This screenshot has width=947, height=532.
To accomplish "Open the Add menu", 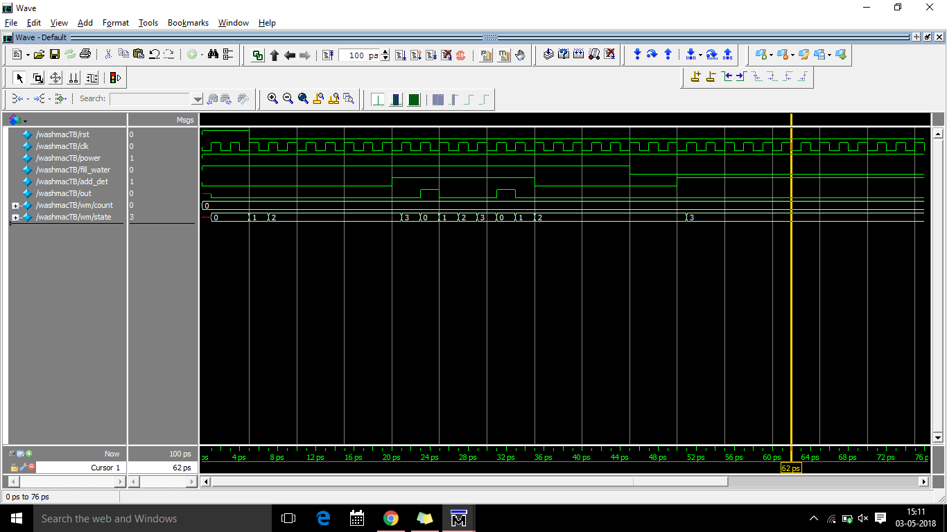I will (85, 23).
